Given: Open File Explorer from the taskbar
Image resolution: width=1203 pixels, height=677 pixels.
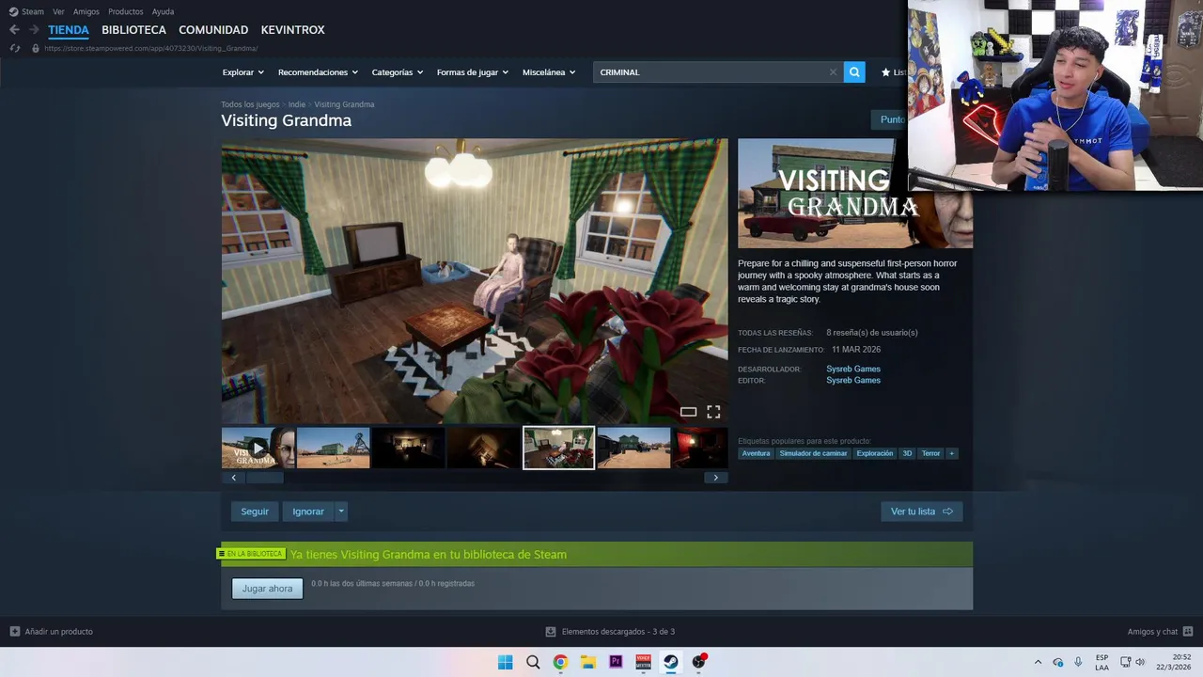Looking at the screenshot, I should (588, 662).
